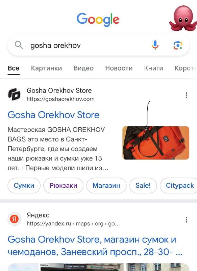This screenshot has width=197, height=271.
Task: Tap the voice search microphone icon
Action: coord(155,45)
